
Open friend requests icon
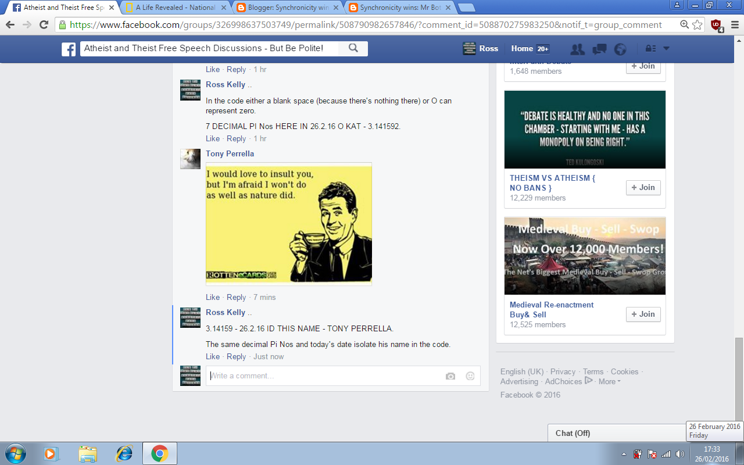pyautogui.click(x=577, y=49)
